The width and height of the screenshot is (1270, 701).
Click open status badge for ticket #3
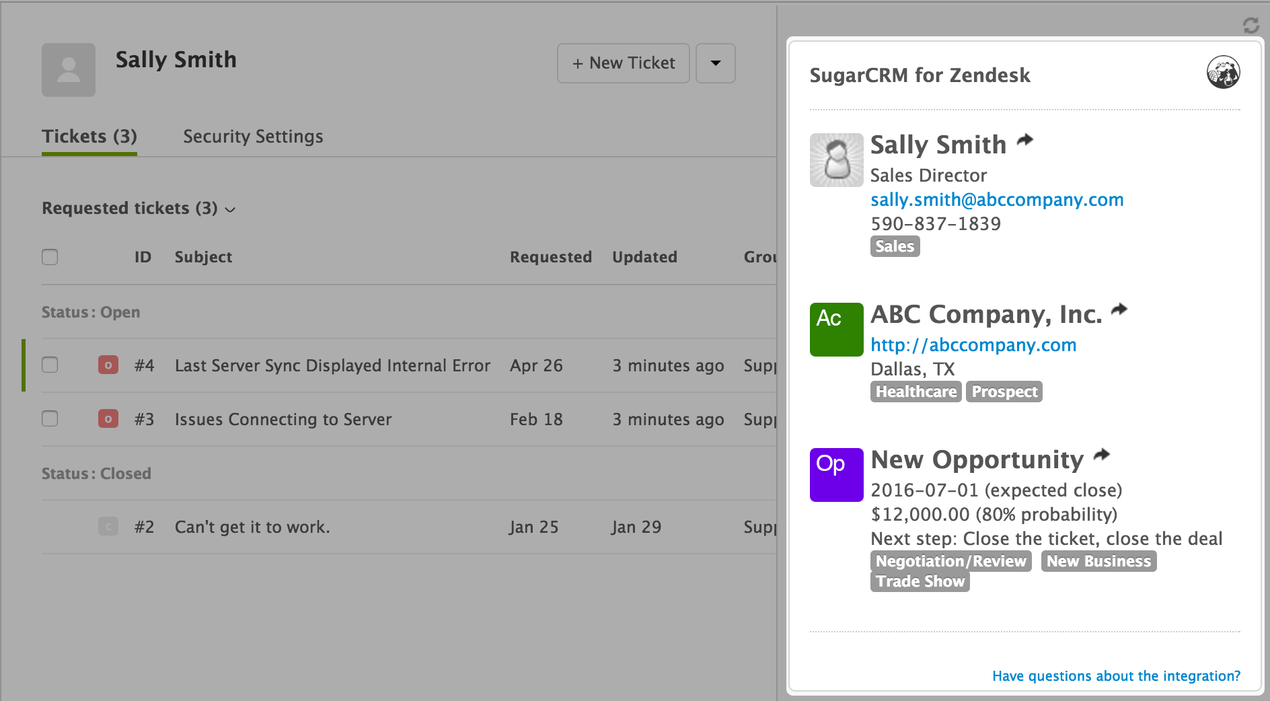coord(108,418)
